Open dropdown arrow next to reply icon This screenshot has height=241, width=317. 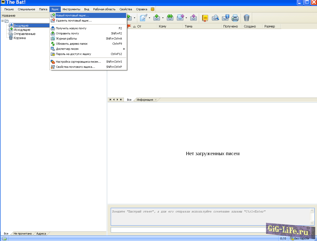[163, 18]
